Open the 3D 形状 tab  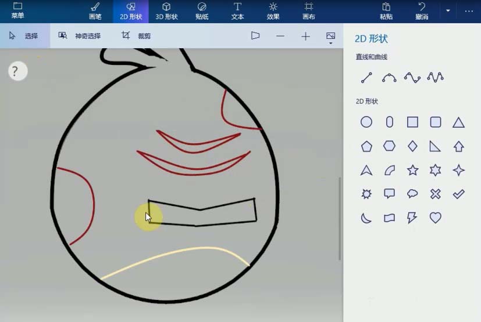(x=166, y=12)
